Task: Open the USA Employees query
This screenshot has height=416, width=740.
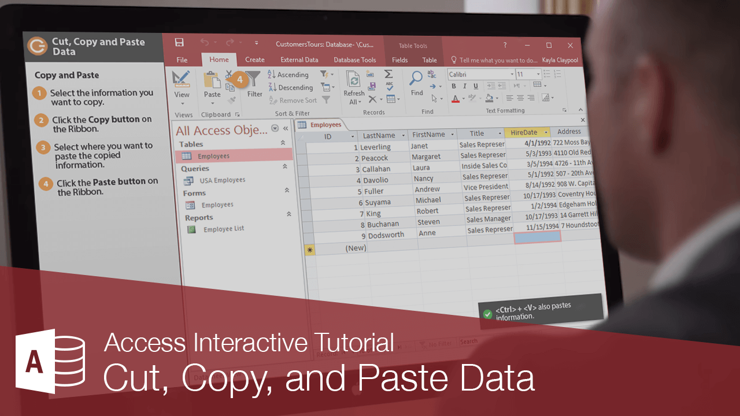Action: pos(223,180)
